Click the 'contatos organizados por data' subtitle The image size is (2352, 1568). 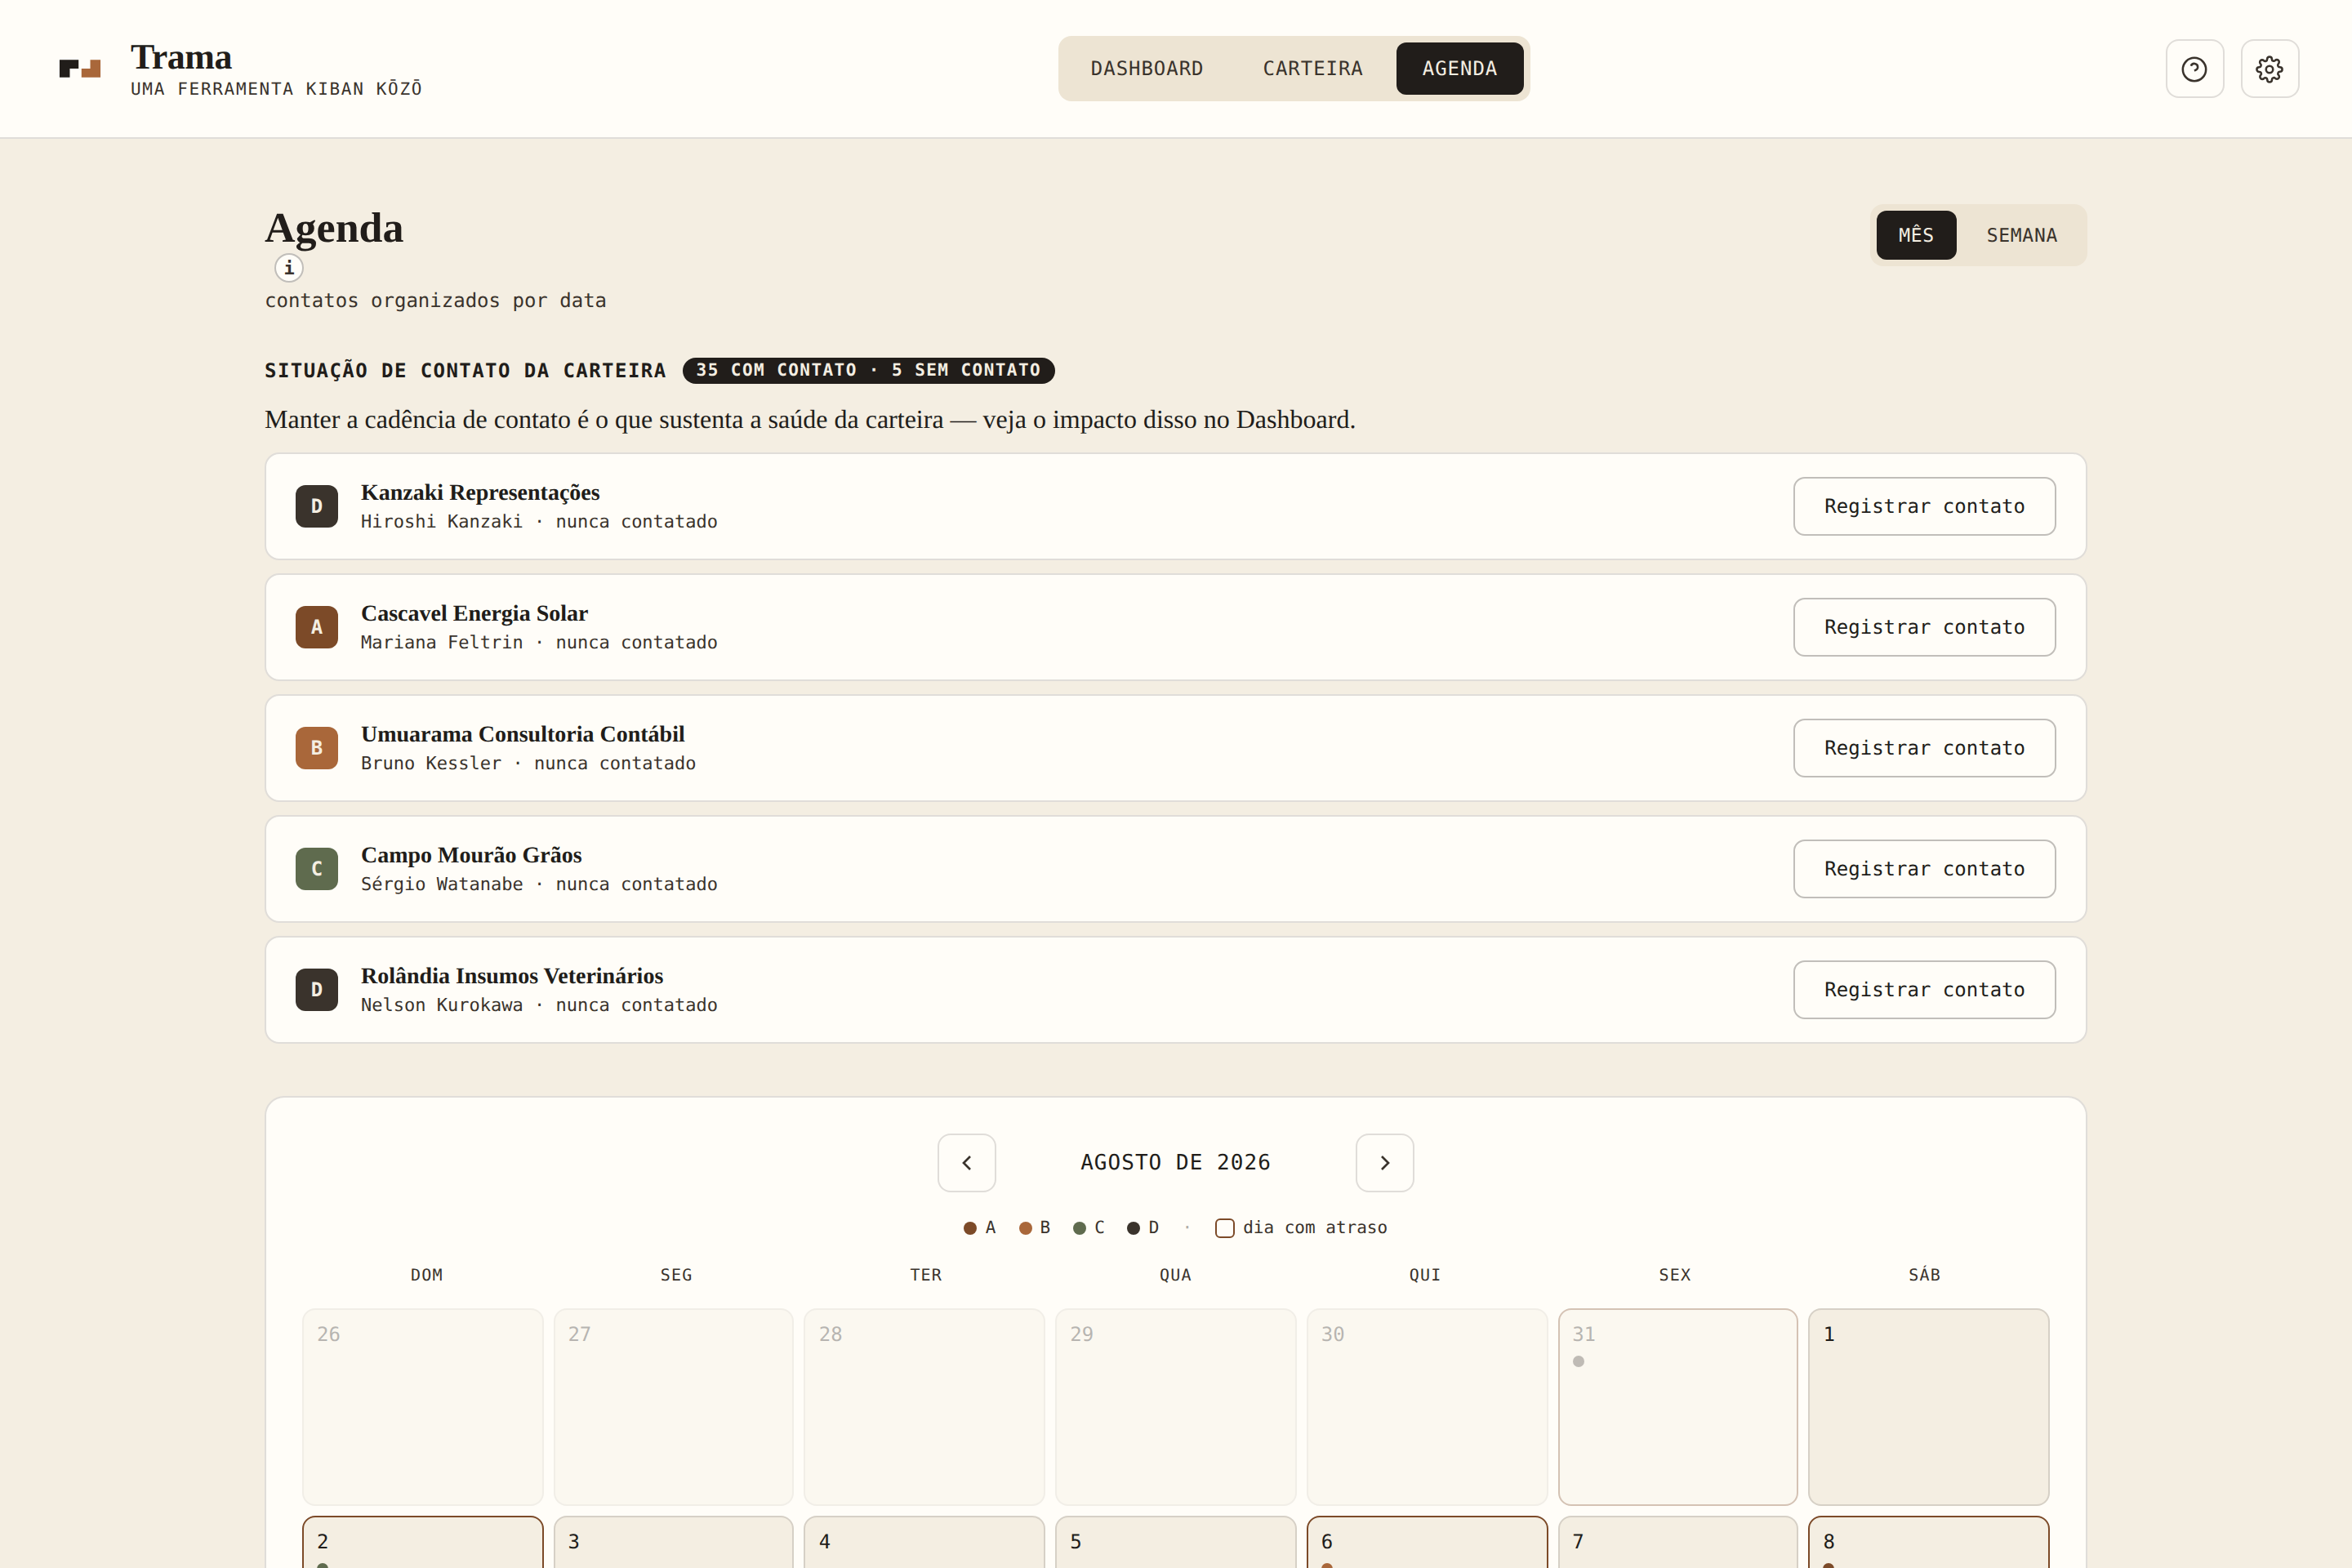click(x=435, y=301)
